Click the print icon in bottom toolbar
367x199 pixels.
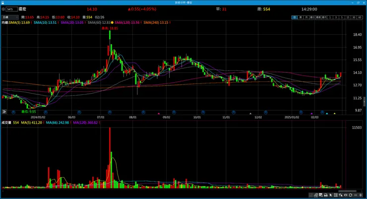325,195
